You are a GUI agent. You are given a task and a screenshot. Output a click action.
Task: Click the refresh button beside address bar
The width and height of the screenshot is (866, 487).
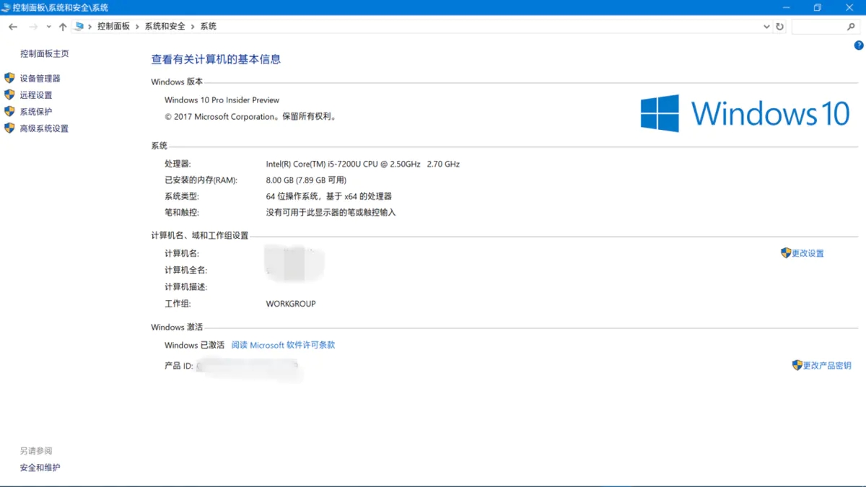click(x=779, y=27)
